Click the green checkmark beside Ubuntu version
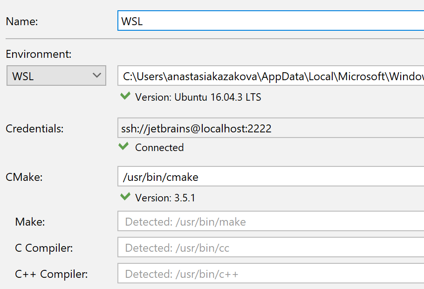424x289 pixels. click(125, 96)
